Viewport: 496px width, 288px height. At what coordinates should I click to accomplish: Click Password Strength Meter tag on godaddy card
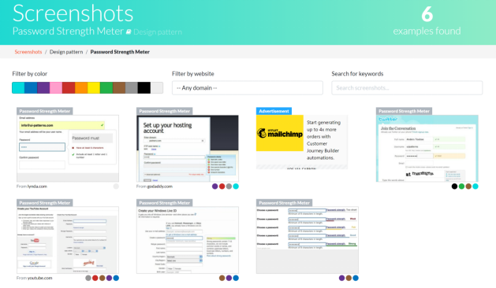click(x=165, y=111)
